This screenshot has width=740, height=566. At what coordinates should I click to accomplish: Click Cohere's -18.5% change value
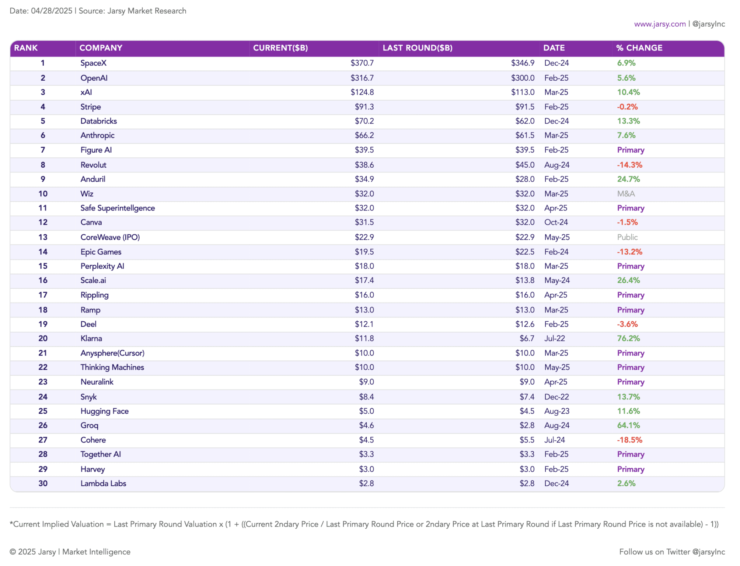click(629, 440)
